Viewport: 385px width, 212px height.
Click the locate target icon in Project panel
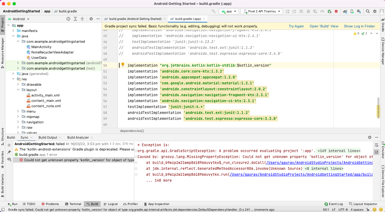click(x=68, y=19)
